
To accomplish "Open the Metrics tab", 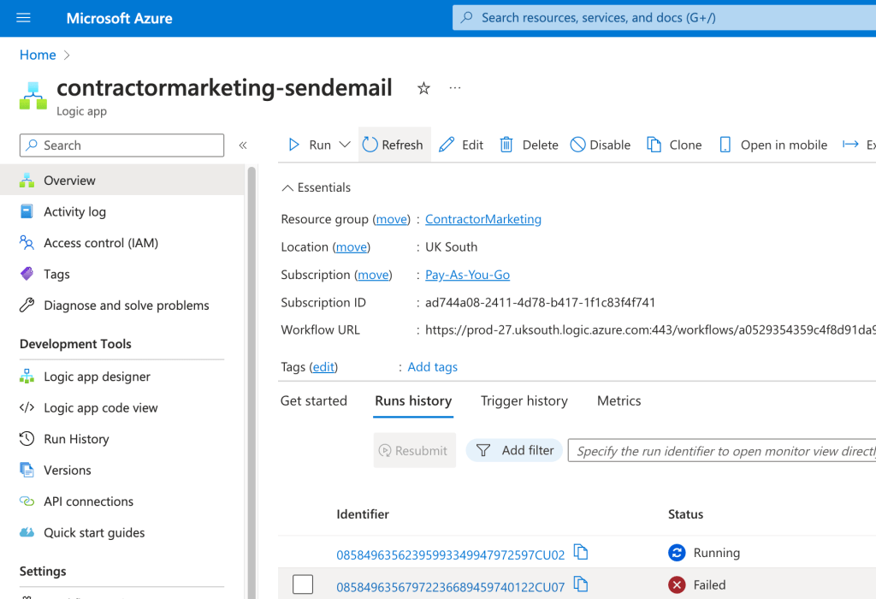I will point(619,400).
